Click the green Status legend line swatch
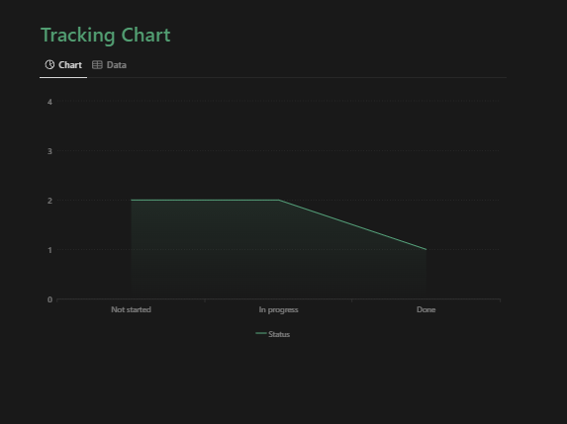Viewport: 567px width, 424px height. (x=261, y=333)
